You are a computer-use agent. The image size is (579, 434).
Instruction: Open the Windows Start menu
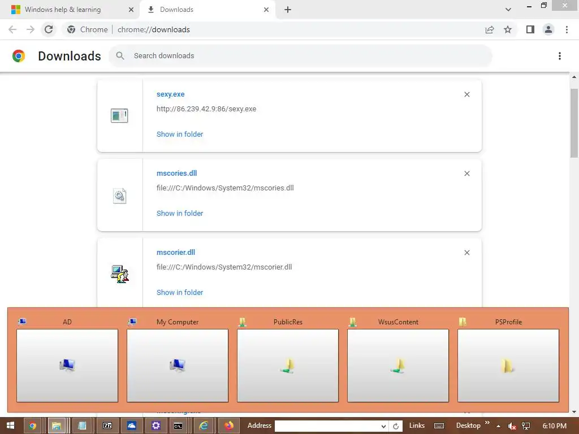point(10,426)
